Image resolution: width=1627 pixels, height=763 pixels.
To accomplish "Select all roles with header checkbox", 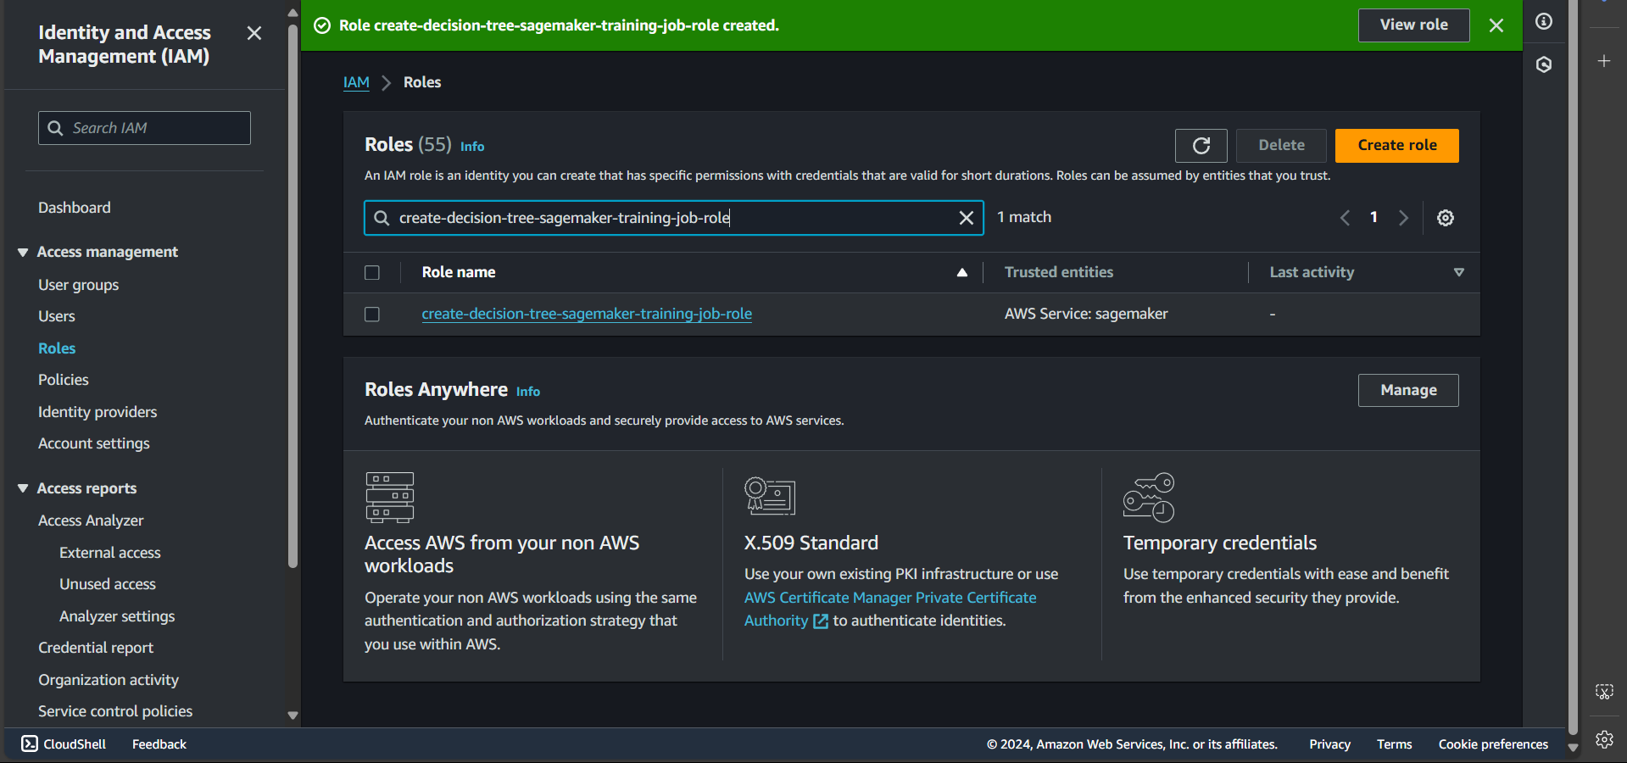I will tap(372, 272).
